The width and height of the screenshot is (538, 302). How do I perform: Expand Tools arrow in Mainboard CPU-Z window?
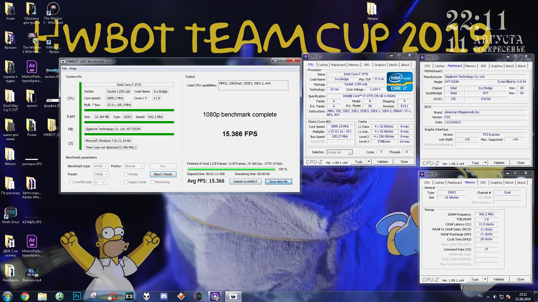[485, 163]
